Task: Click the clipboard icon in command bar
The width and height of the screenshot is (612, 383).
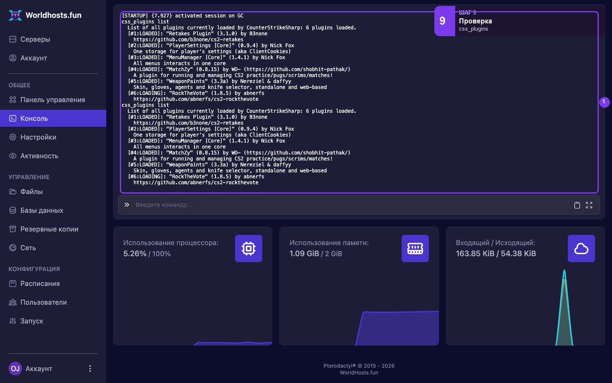Action: click(577, 205)
